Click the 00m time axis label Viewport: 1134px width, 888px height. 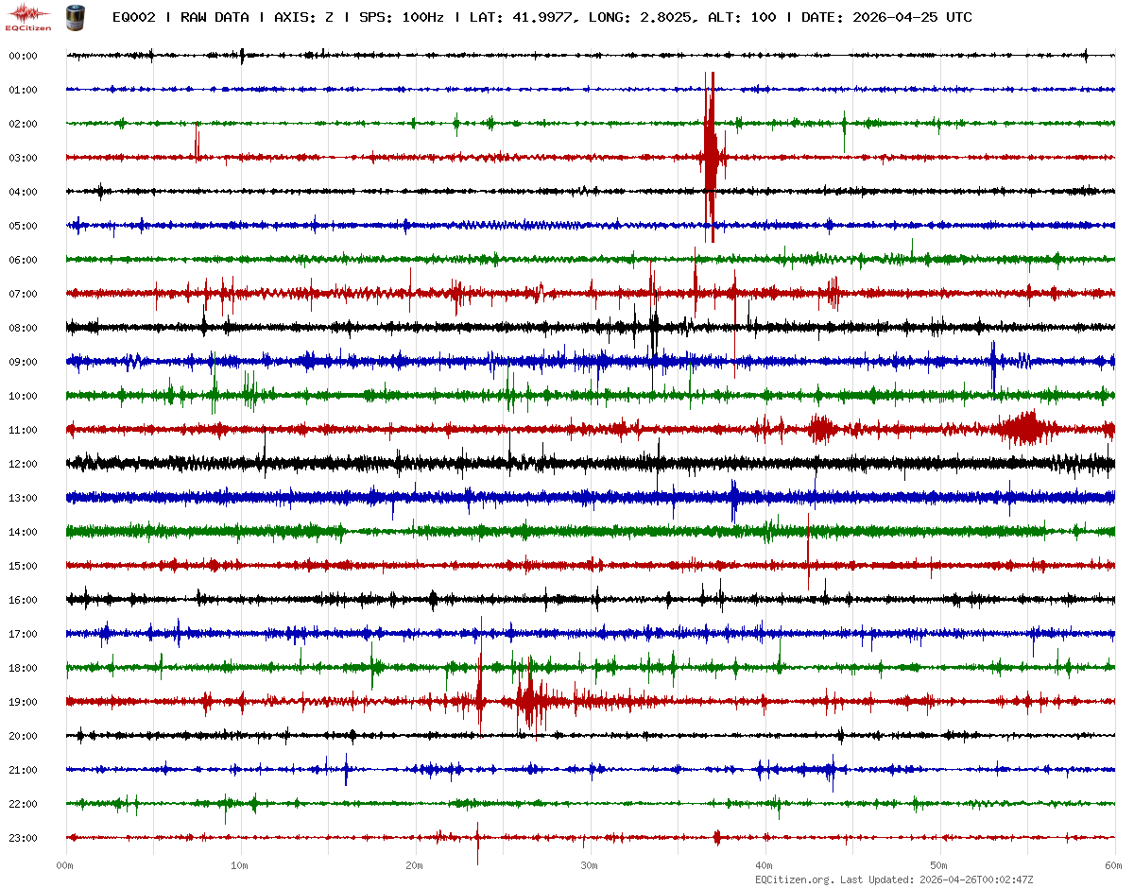click(65, 865)
